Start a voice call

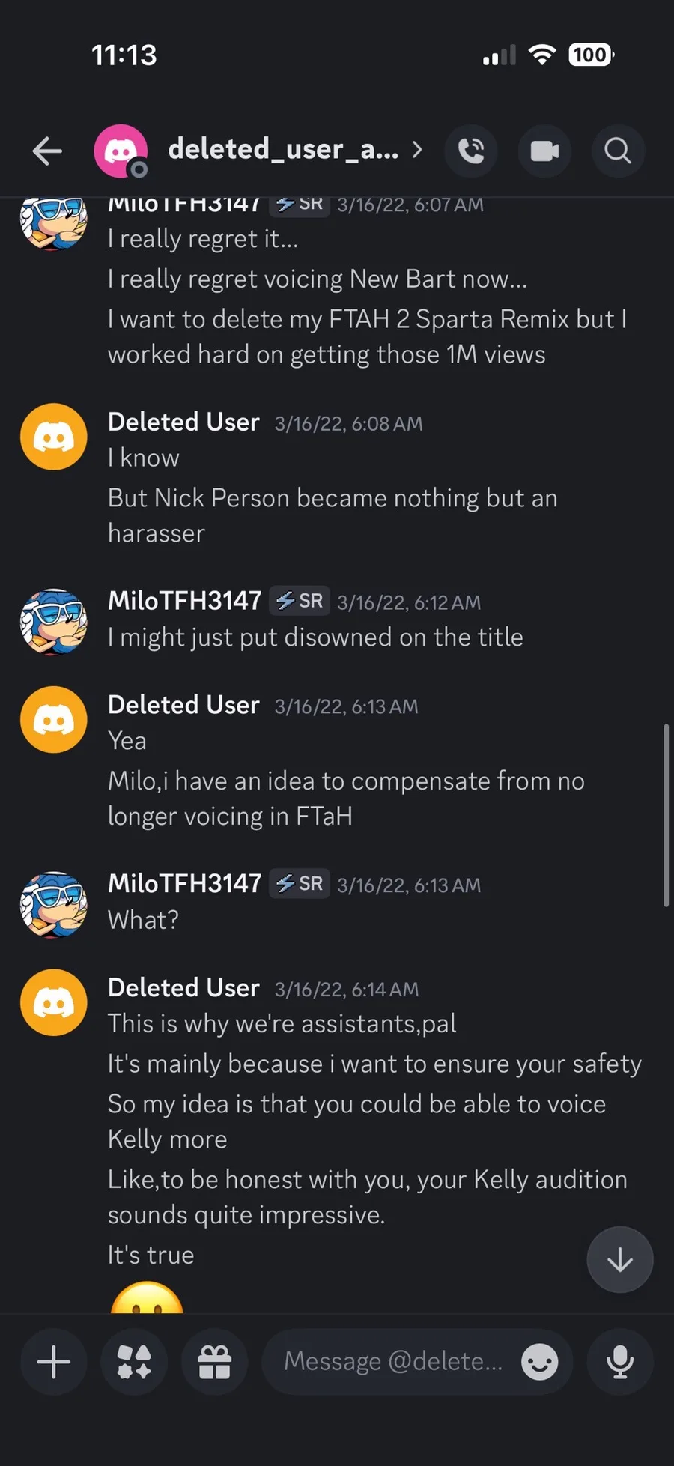[471, 151]
